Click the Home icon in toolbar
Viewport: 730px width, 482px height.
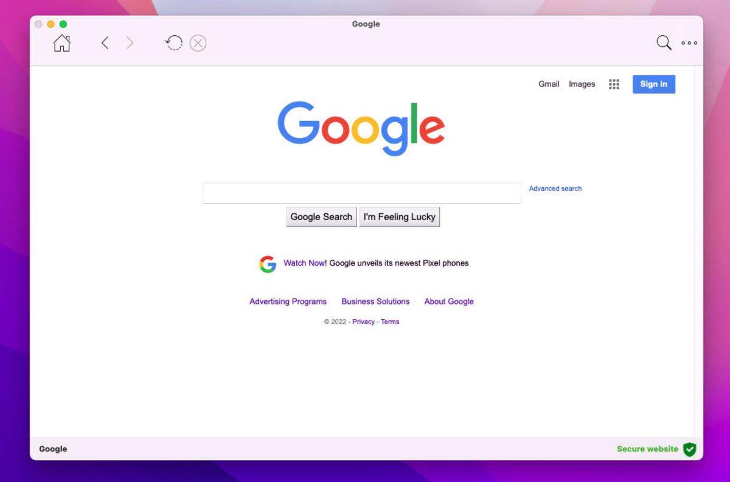(62, 43)
